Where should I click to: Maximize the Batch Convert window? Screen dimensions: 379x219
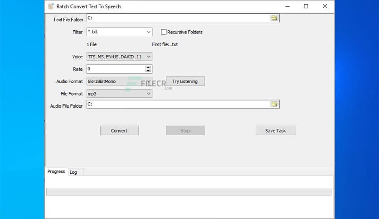coord(306,6)
